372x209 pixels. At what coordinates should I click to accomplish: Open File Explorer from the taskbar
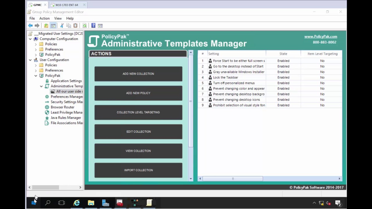(x=91, y=203)
